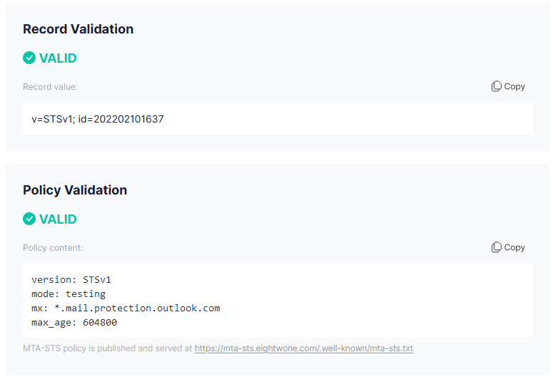The image size is (552, 379).
Task: Click the mx mail.protection.outlook.com line
Action: [x=126, y=308]
